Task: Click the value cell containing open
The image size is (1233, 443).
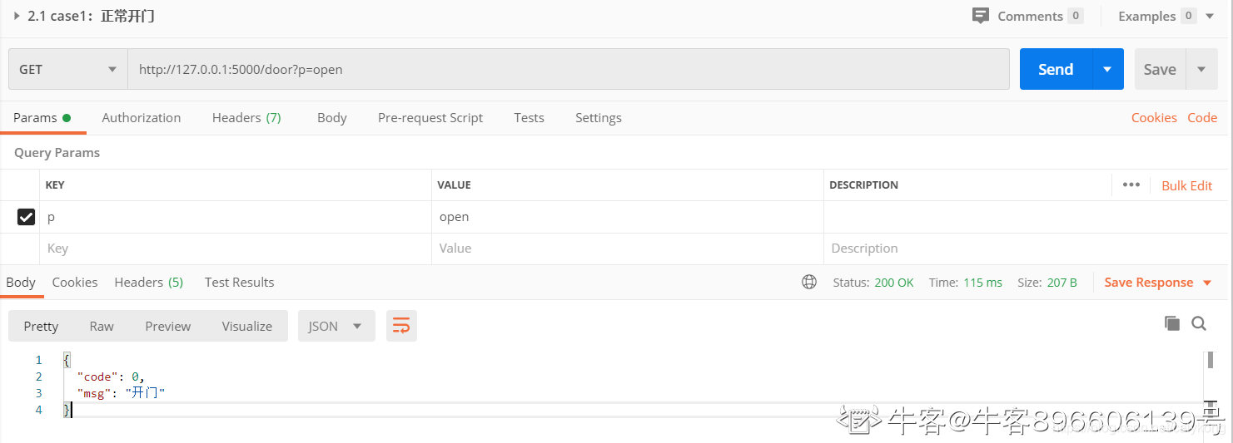Action: pos(628,217)
